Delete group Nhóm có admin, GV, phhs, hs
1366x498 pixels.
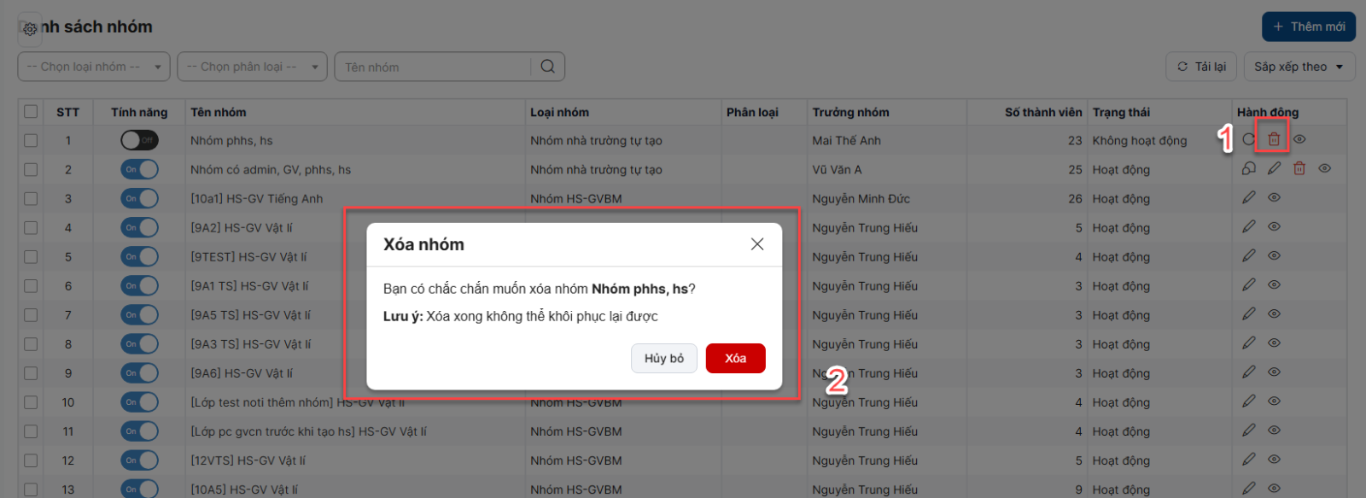point(1299,168)
